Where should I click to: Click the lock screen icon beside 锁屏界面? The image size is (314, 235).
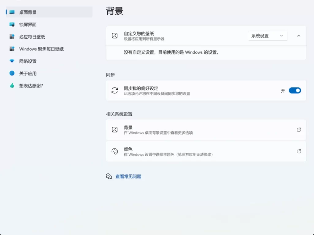click(12, 24)
